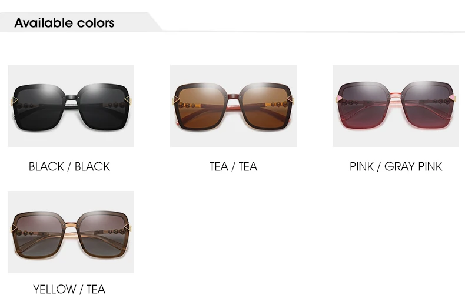Select the PINK / GRAY PINK label
This screenshot has width=465, height=305.
[x=396, y=166]
